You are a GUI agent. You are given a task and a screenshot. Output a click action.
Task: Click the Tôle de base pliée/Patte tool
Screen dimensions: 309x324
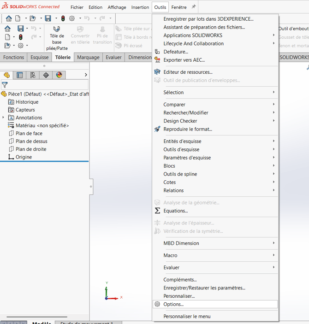[57, 38]
